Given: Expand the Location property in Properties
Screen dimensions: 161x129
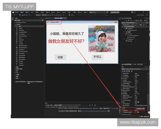Looking at the screenshot, I should pos(122,78).
